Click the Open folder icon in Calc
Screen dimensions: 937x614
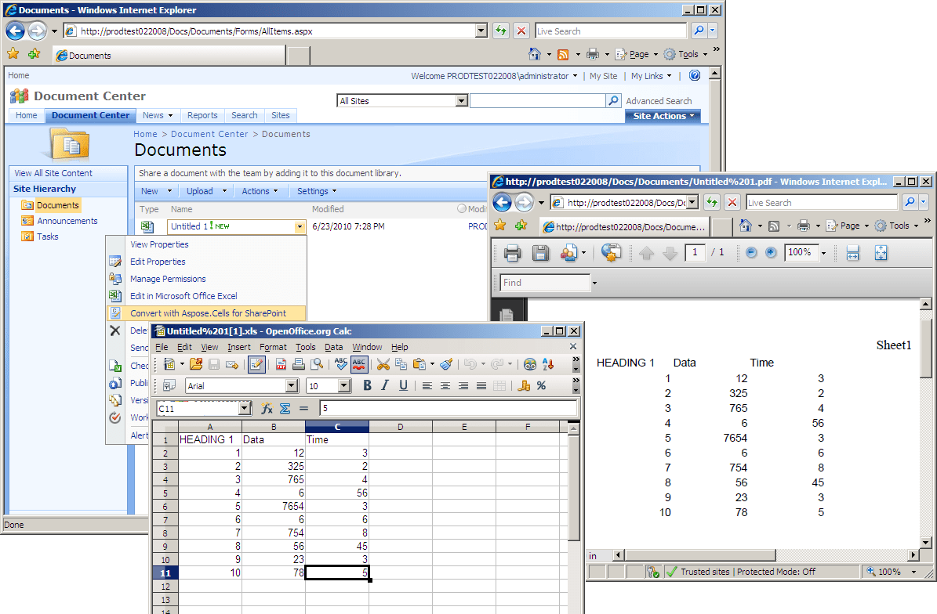click(x=196, y=364)
